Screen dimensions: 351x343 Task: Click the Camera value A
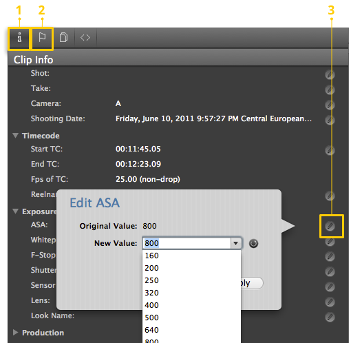(118, 103)
